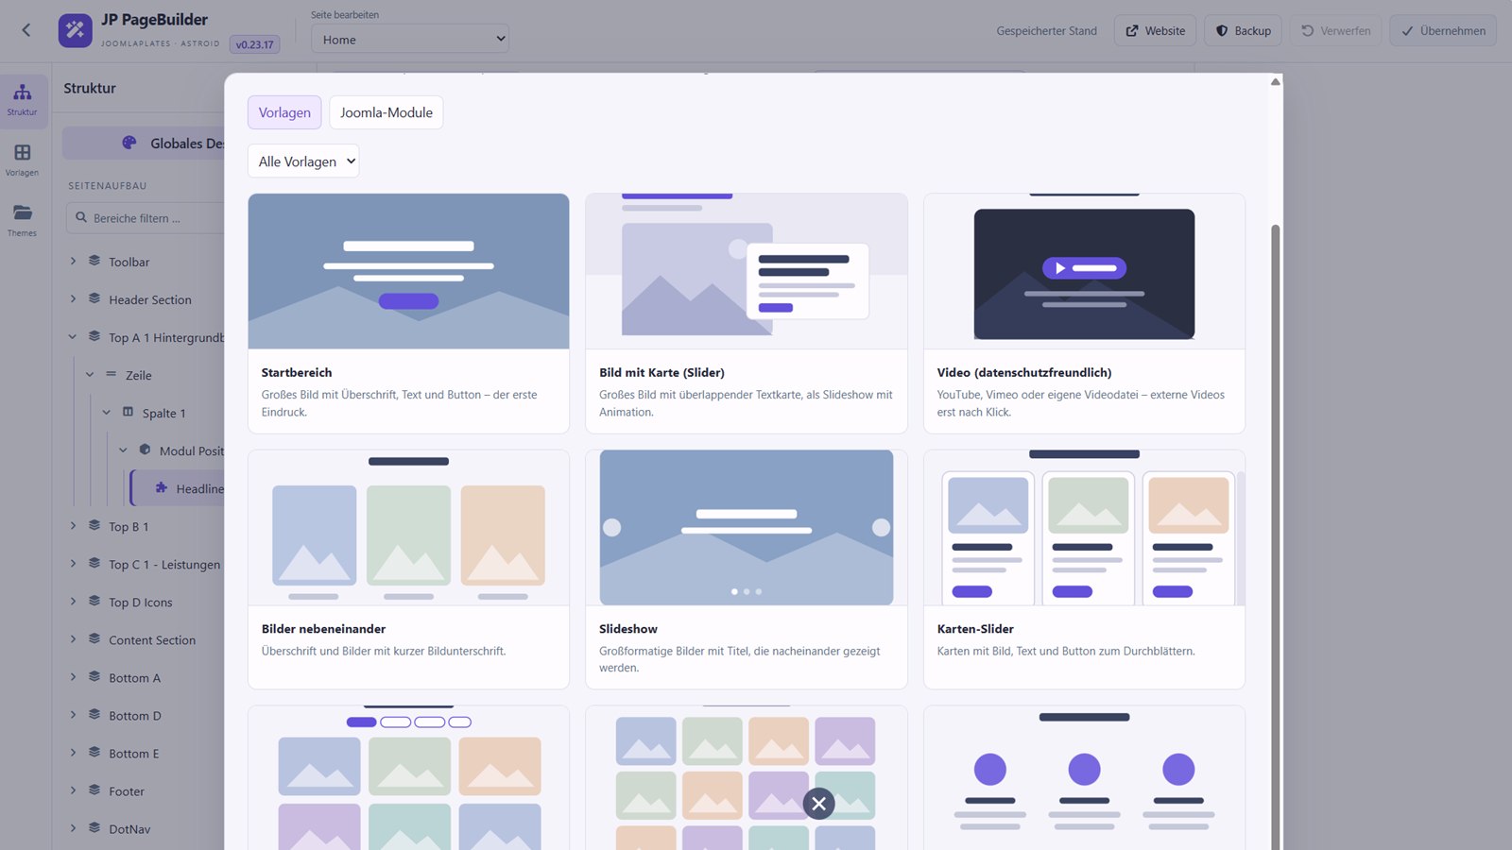Open the Struktur sidebar panel icon
This screenshot has width=1512, height=850.
[x=23, y=93]
